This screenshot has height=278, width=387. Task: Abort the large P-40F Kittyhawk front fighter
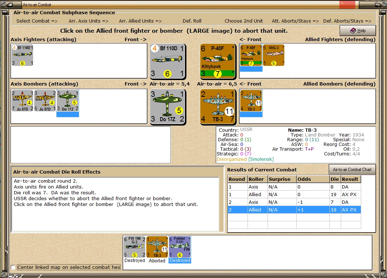click(218, 61)
